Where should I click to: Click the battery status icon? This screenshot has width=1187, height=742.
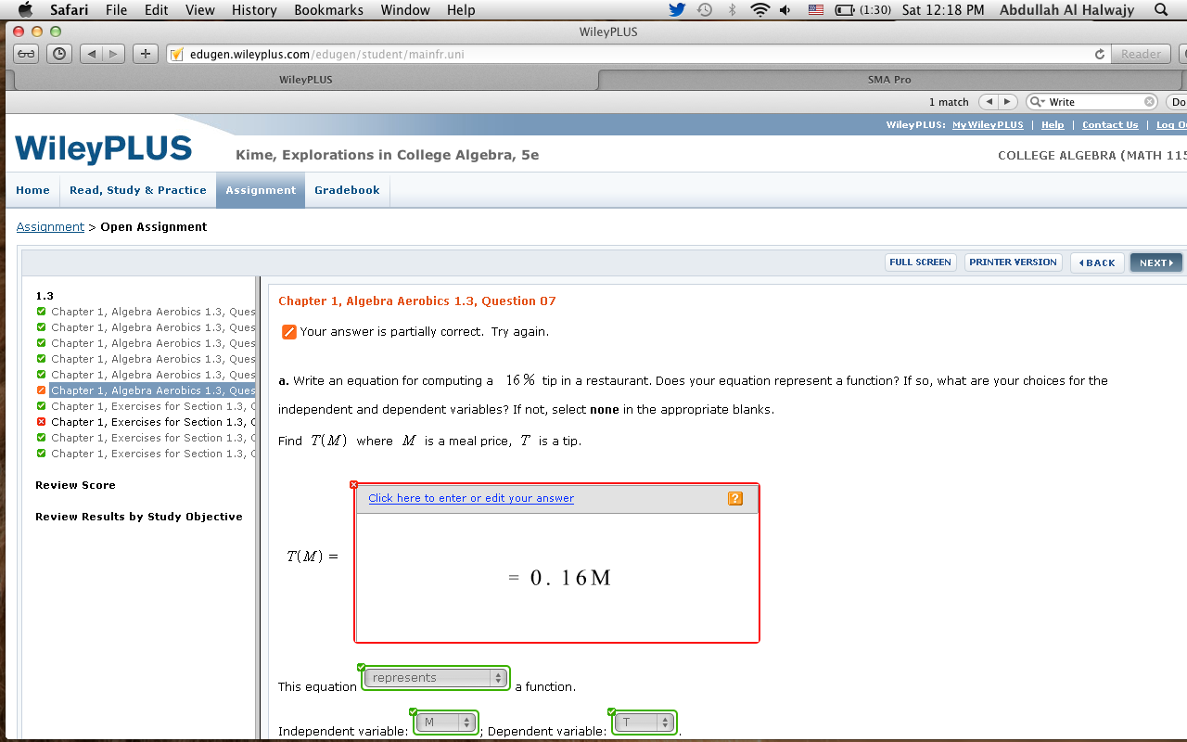(845, 10)
